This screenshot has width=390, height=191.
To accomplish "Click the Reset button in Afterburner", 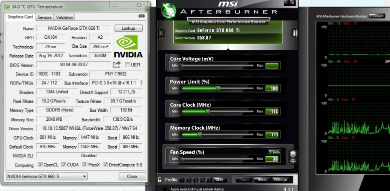I will [262, 180].
